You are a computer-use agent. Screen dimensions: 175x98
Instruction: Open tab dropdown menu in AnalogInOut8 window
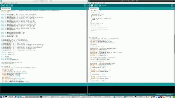pos(84,8)
